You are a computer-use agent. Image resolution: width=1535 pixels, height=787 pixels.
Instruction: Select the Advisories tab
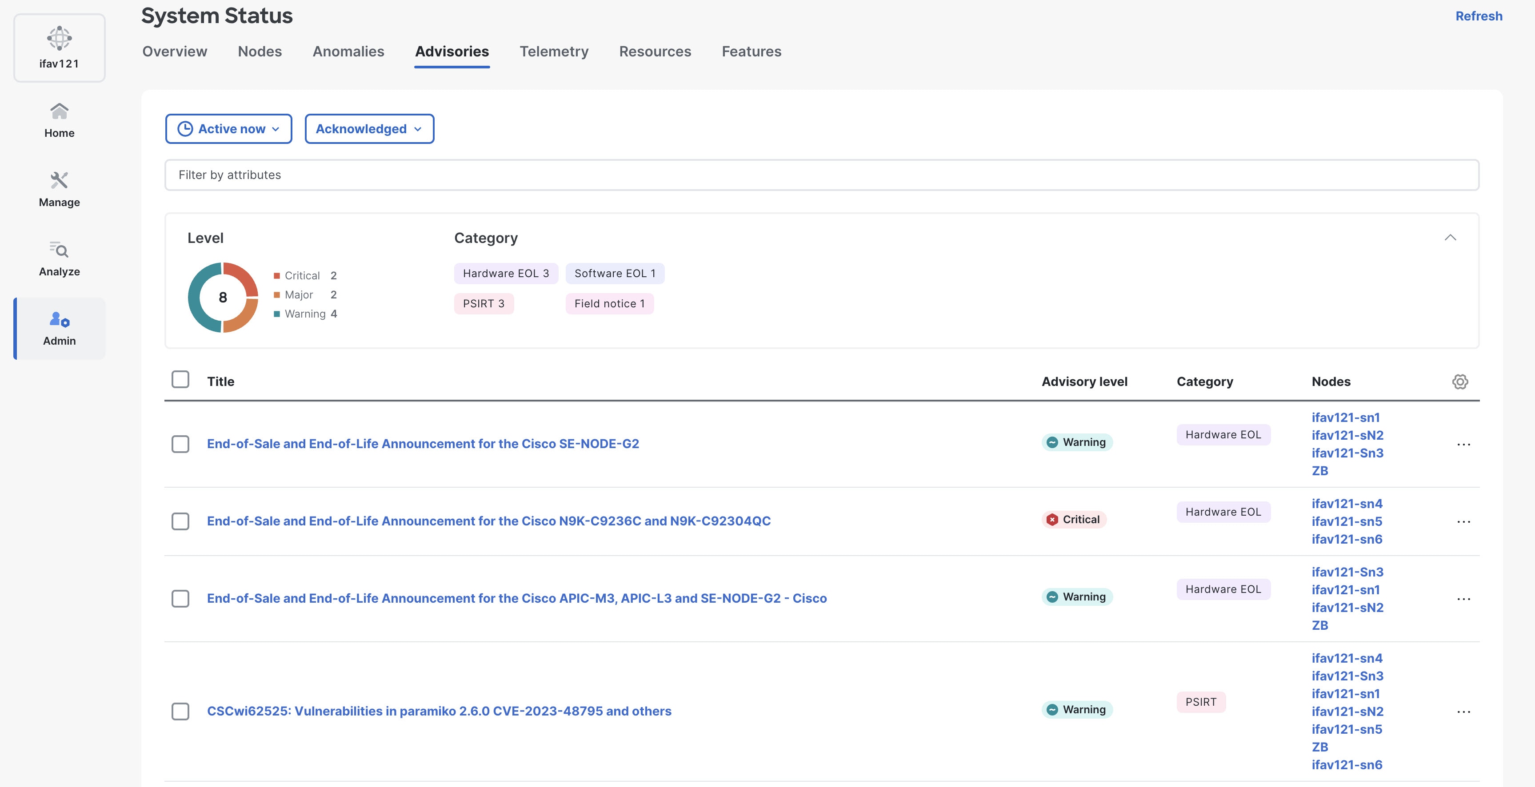pos(452,51)
